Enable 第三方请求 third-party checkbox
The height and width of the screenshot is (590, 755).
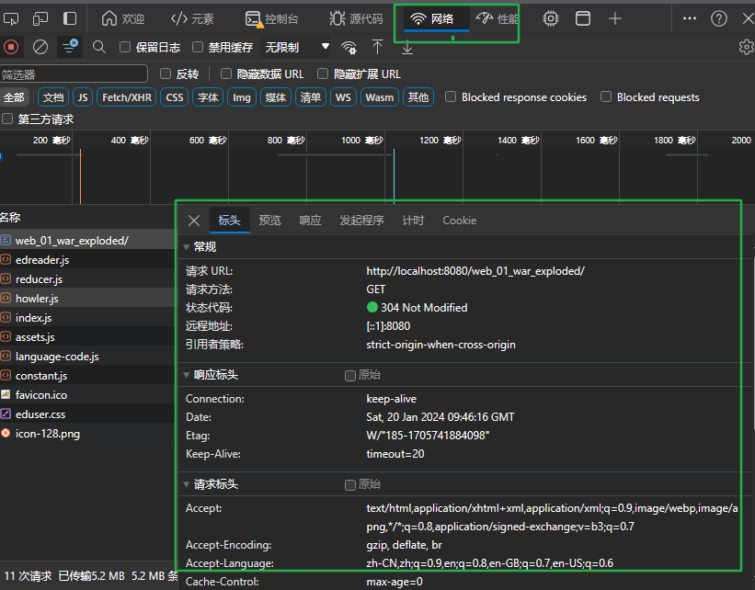tap(7, 119)
